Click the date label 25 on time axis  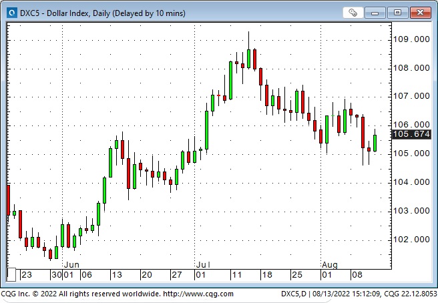pyautogui.click(x=297, y=275)
